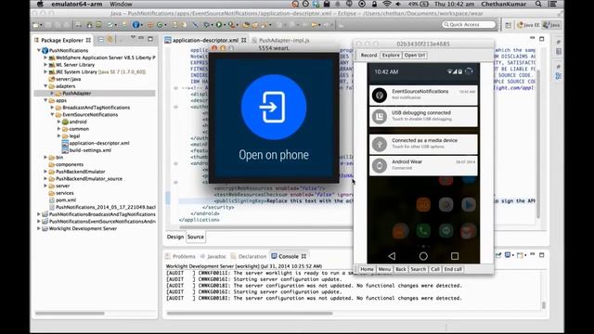Viewport: 594px width, 334px height.
Task: Click the Open Perspective icon
Action: coord(508,25)
